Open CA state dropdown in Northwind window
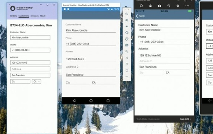The image size is (213, 134). click(x=36, y=82)
